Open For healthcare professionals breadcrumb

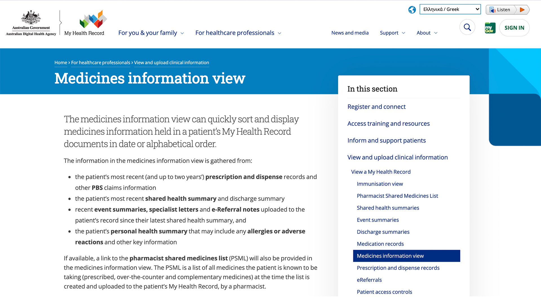(101, 62)
